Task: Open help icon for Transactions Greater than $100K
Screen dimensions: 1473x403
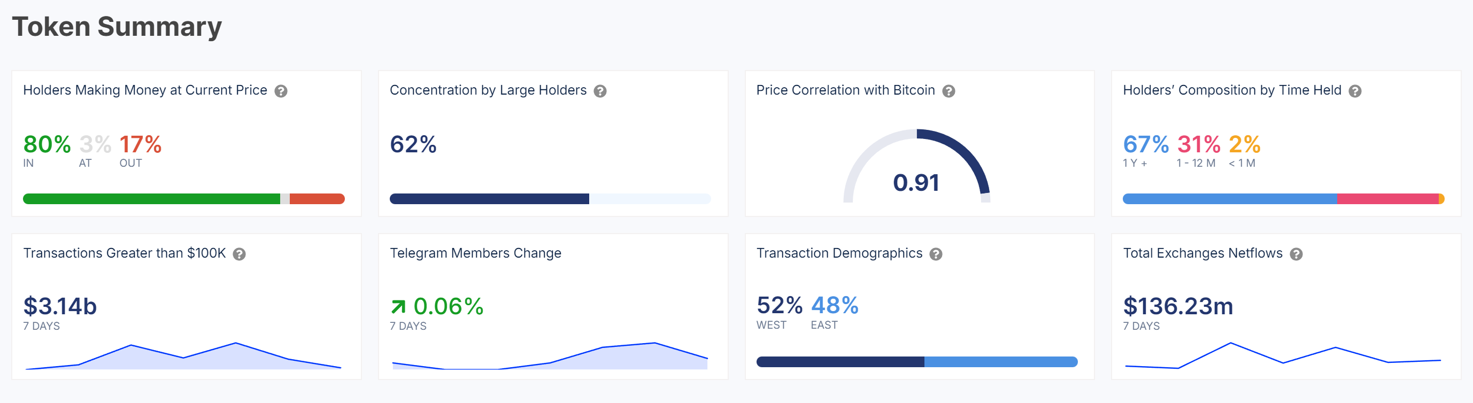Action: click(x=240, y=254)
